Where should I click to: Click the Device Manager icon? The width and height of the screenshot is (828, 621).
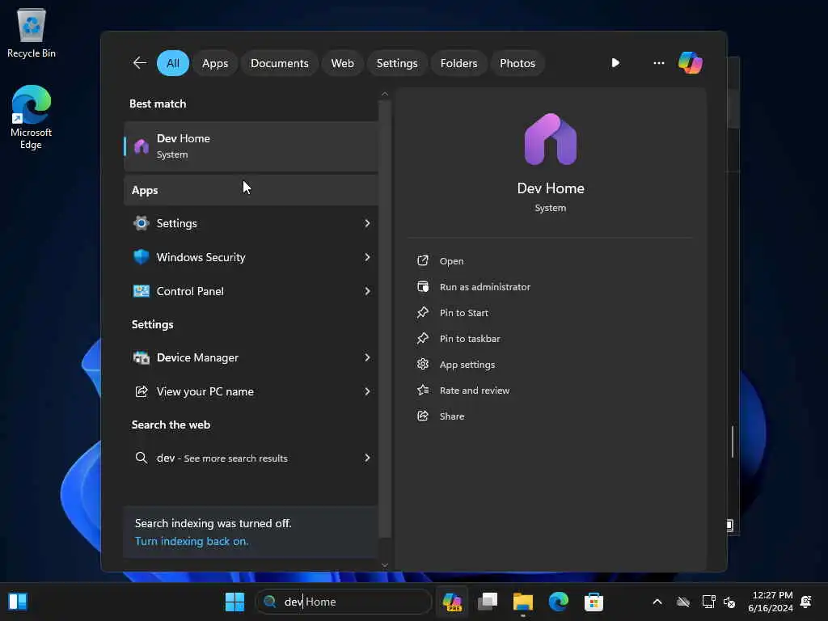pyautogui.click(x=141, y=357)
